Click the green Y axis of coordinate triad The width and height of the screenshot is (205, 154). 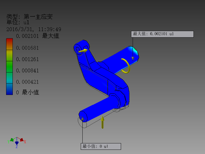coord(12,140)
